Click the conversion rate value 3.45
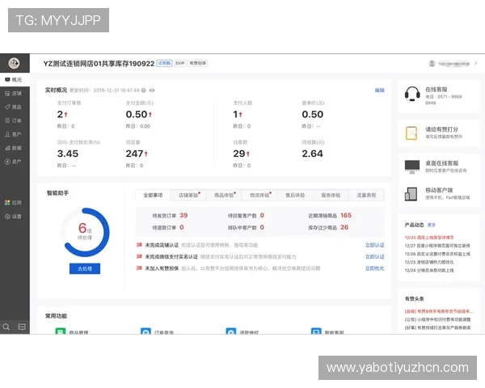 click(x=68, y=154)
